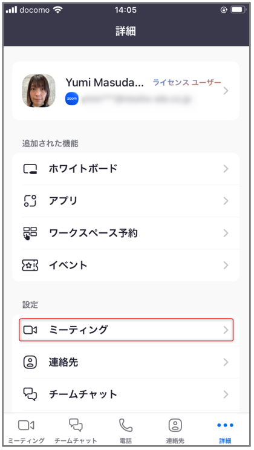Switch to the ミーティング bottom tab
The image size is (254, 450).
point(26,431)
